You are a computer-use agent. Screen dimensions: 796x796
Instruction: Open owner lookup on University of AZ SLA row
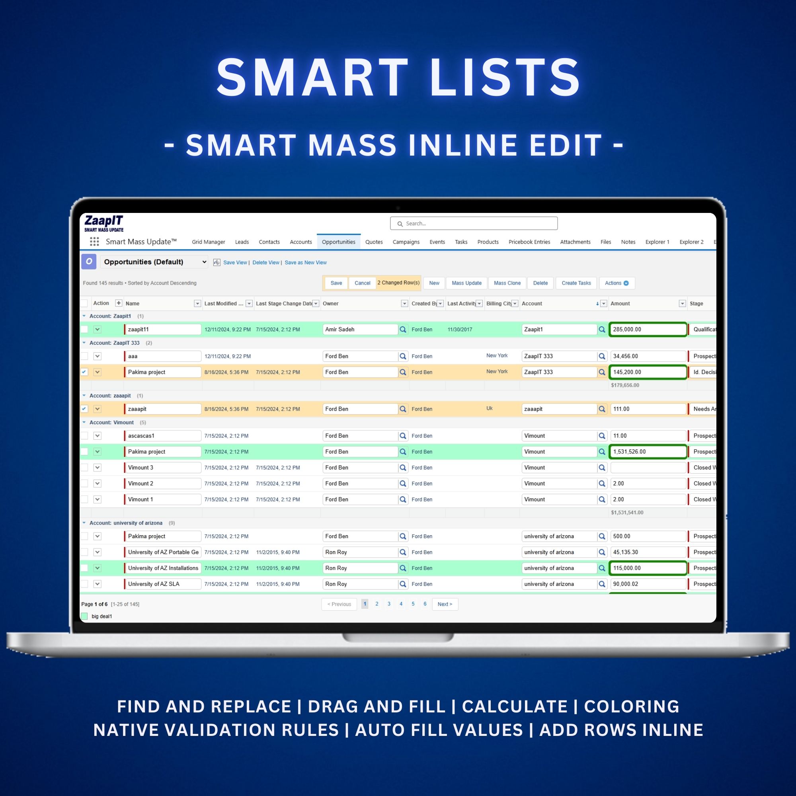click(x=403, y=584)
